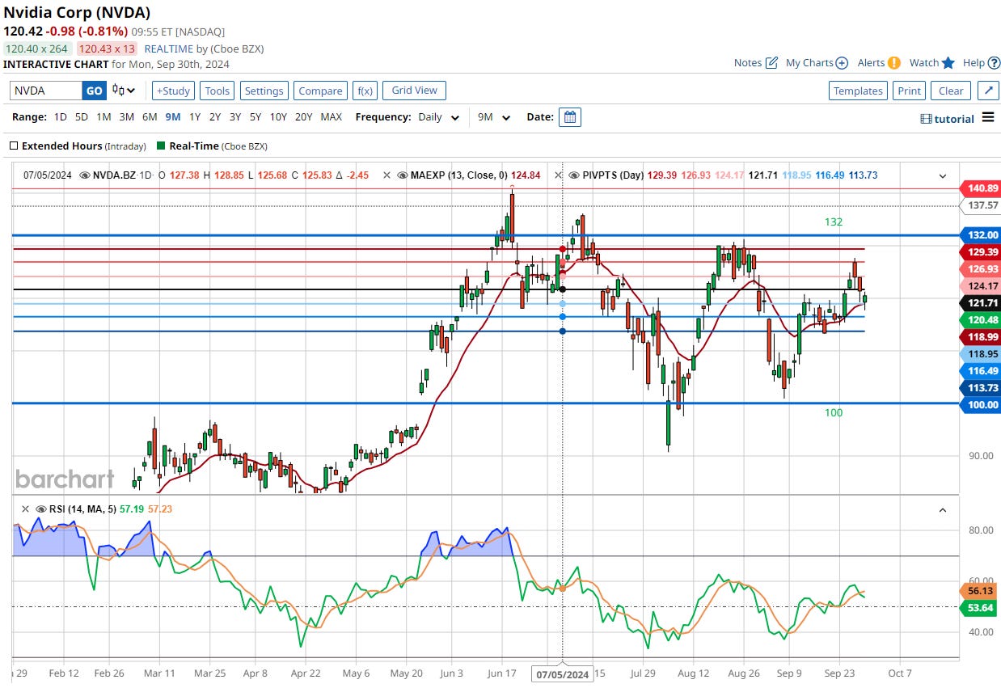Remove the RSI study with its X

pos(24,509)
